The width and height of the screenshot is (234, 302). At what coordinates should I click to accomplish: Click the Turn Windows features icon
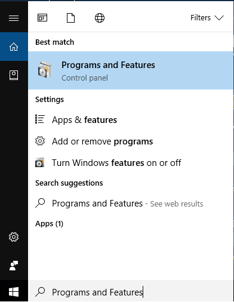click(40, 163)
